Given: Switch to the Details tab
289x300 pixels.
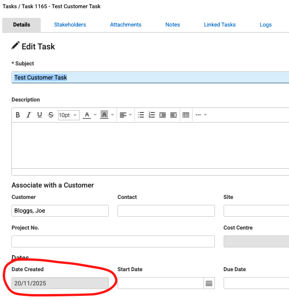Looking at the screenshot, I should coord(21,25).
